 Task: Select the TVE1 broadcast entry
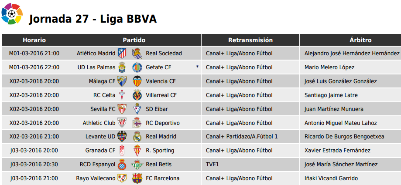pyautogui.click(x=212, y=165)
